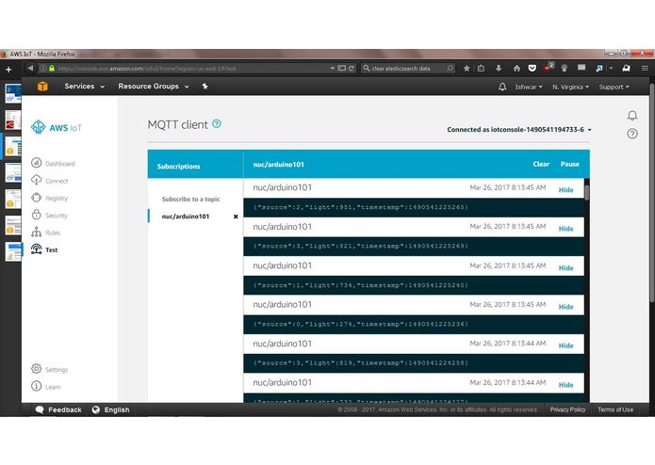Select first tab thumbnail in side tab strip

coord(12,93)
